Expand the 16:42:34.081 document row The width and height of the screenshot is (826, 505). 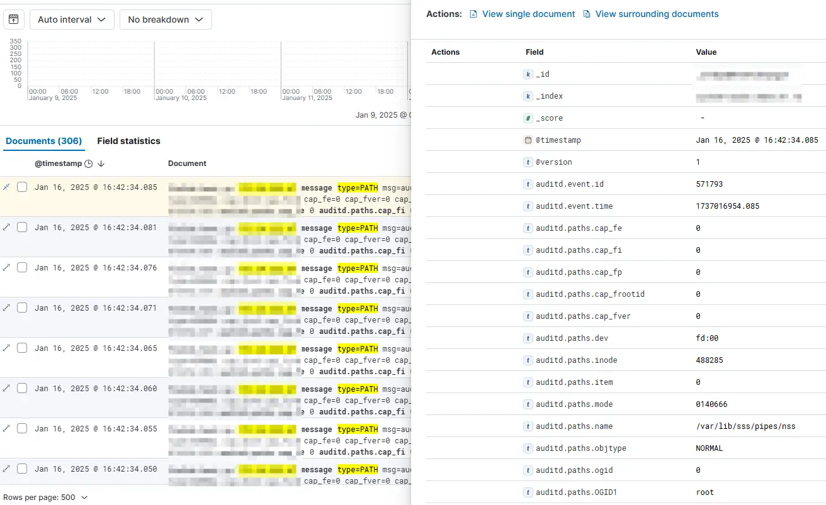coord(7,227)
